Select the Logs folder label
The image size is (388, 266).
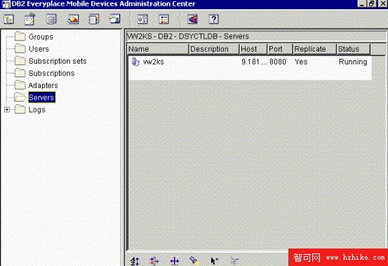[x=37, y=110]
